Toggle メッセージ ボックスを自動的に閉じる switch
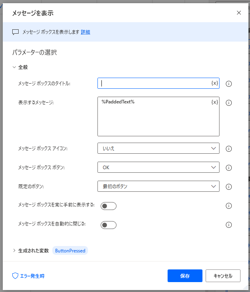The width and height of the screenshot is (250, 292). click(109, 225)
